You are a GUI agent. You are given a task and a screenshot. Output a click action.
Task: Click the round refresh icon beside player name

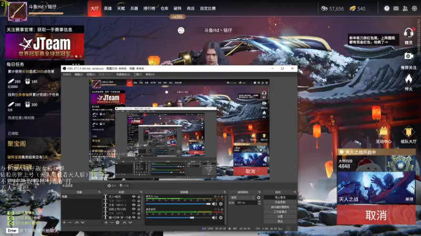pos(181,30)
